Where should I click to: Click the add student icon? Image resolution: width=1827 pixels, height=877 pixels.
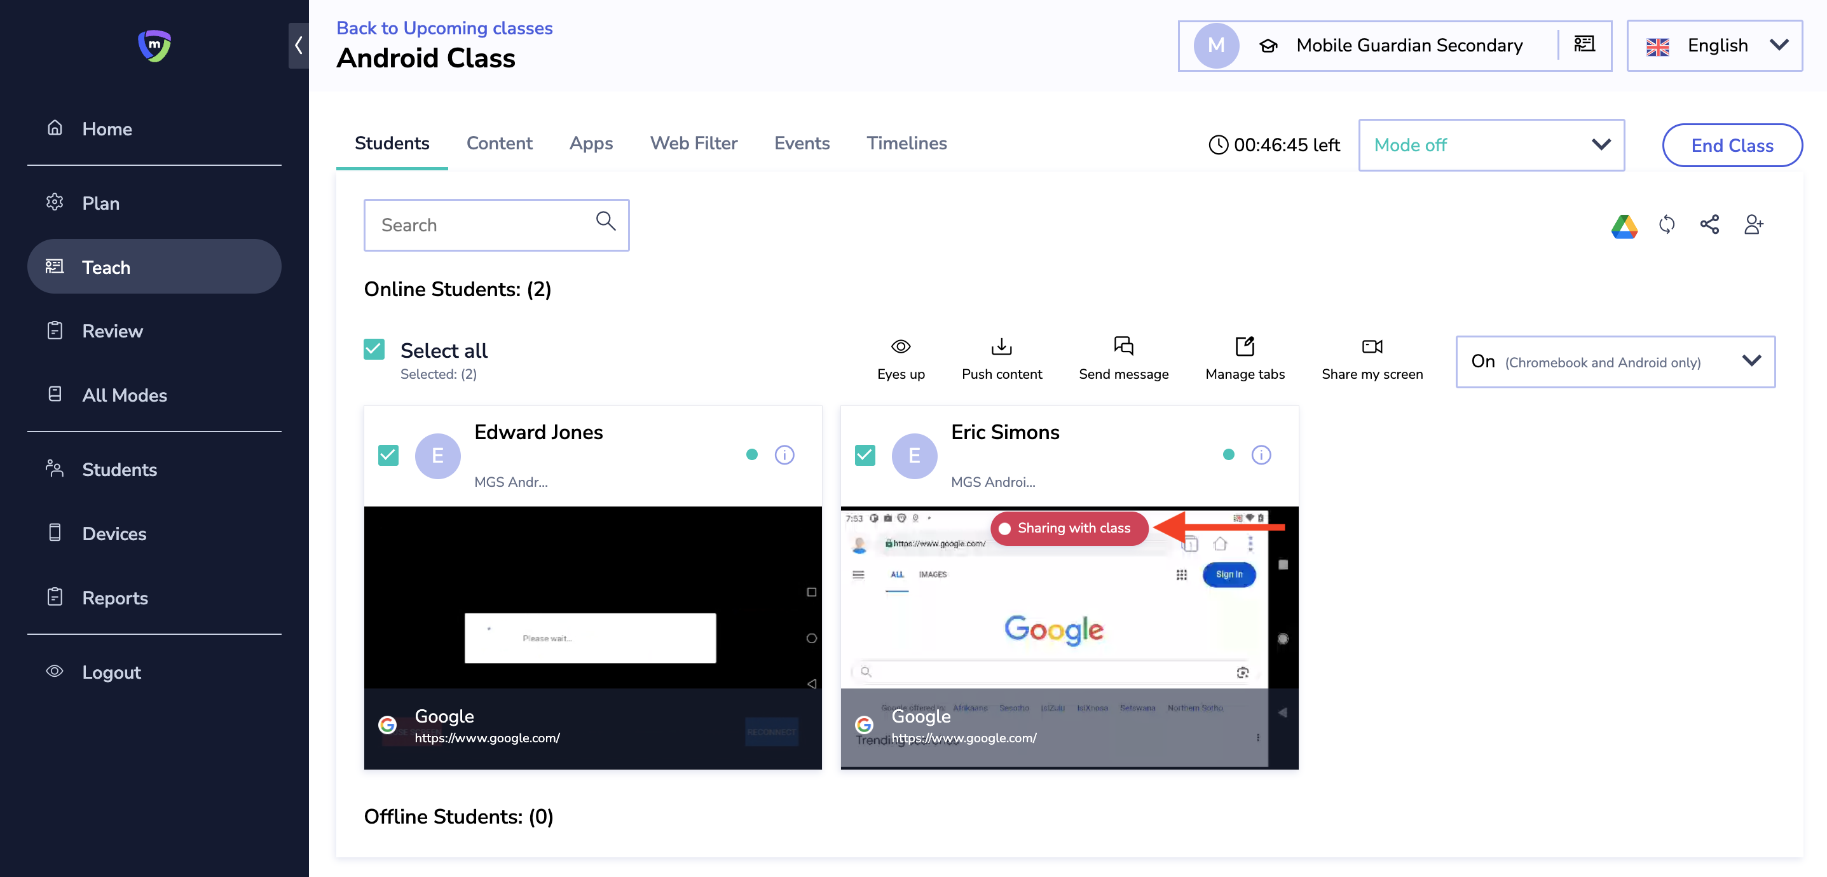(1753, 225)
